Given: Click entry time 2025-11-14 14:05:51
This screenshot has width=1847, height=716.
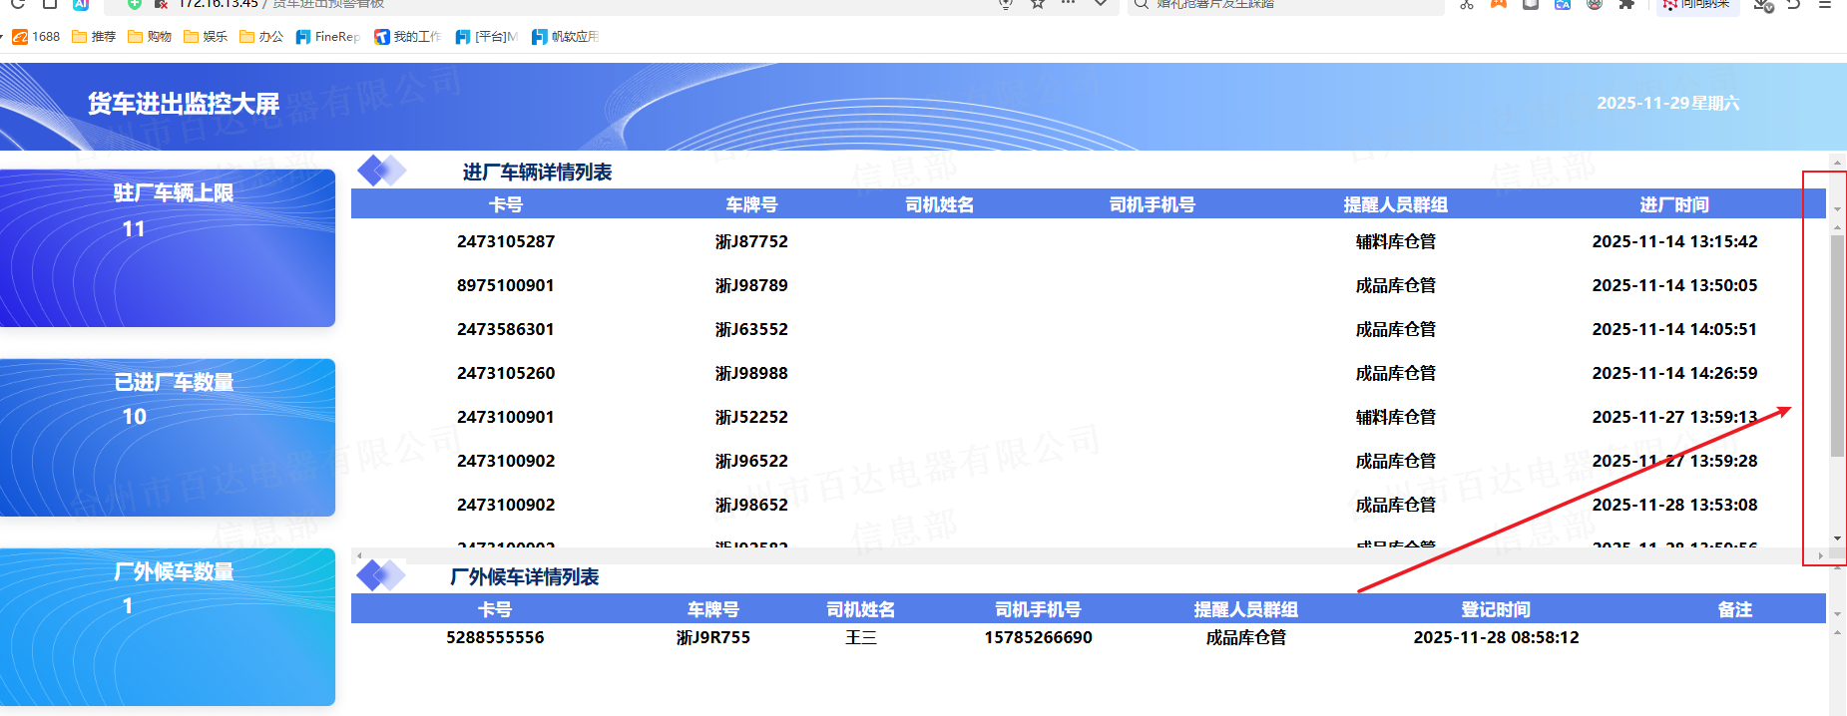Looking at the screenshot, I should point(1674,329).
